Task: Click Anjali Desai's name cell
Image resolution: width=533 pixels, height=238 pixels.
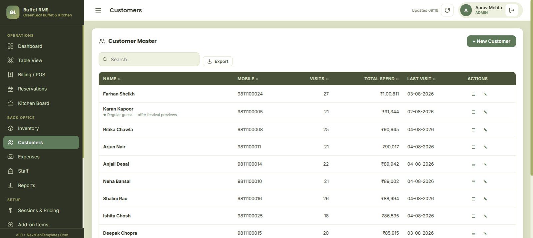Action: 116,164
